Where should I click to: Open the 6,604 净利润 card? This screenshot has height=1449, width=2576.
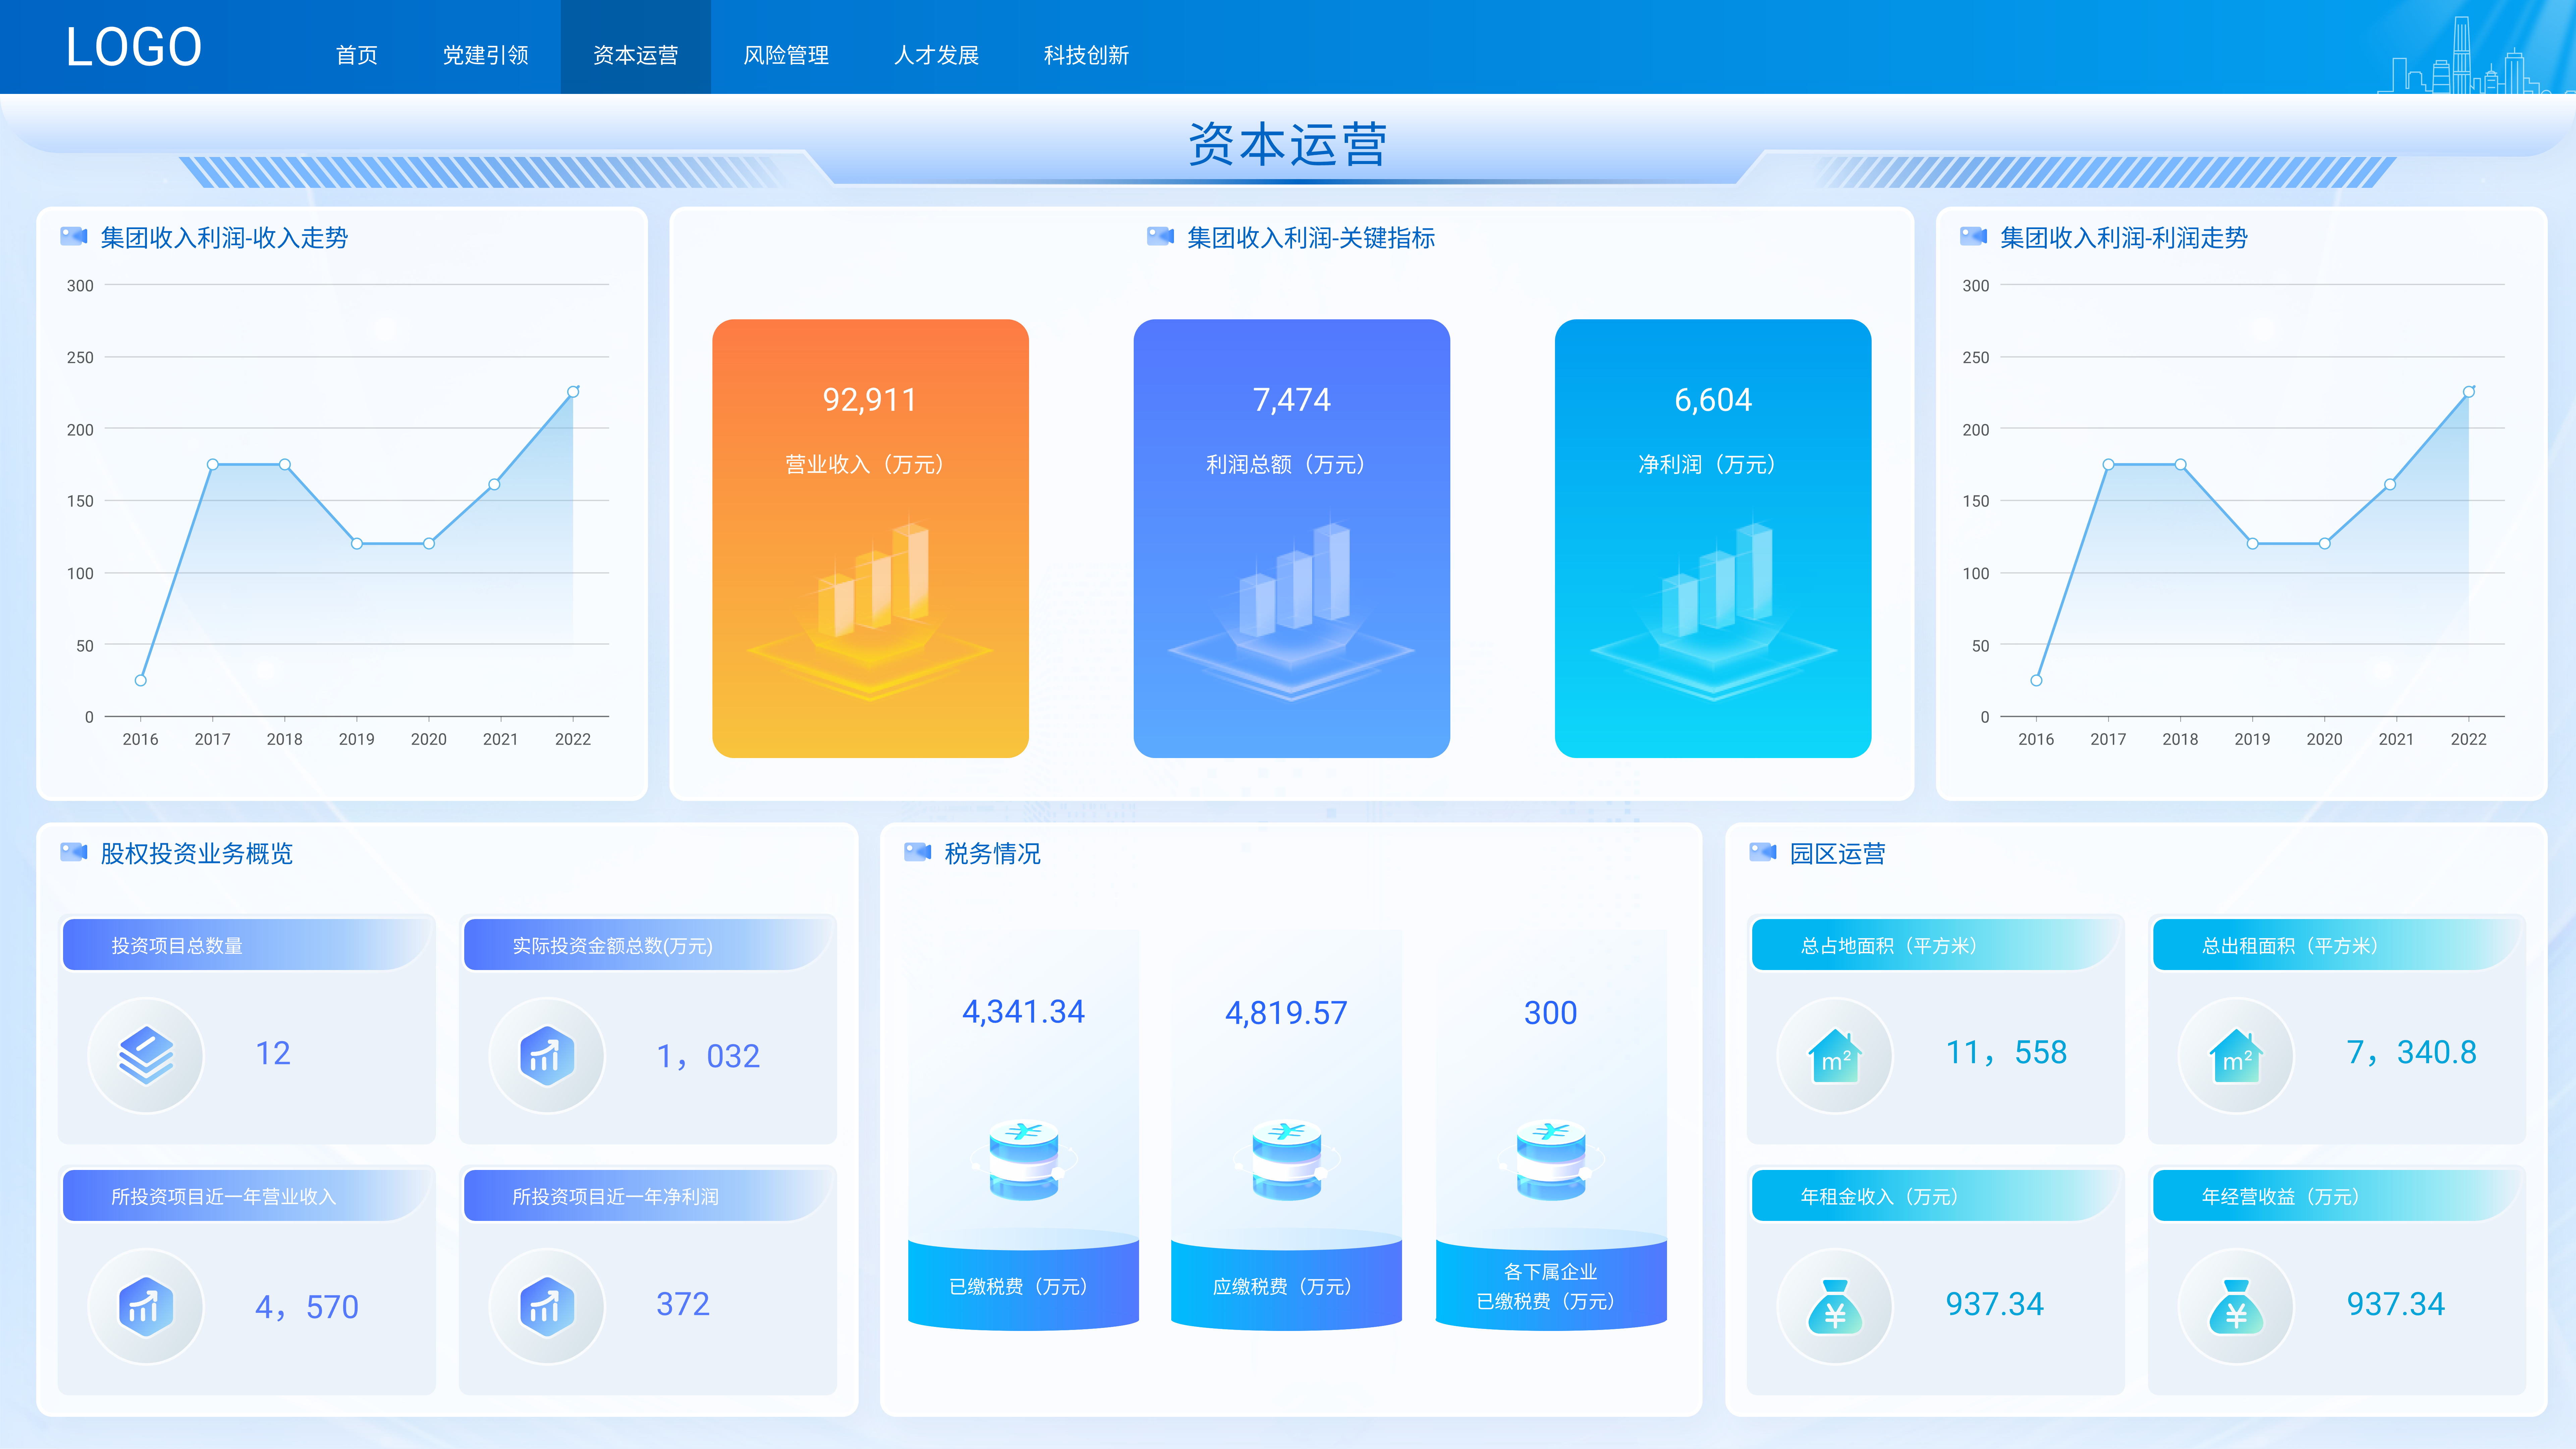point(1713,538)
